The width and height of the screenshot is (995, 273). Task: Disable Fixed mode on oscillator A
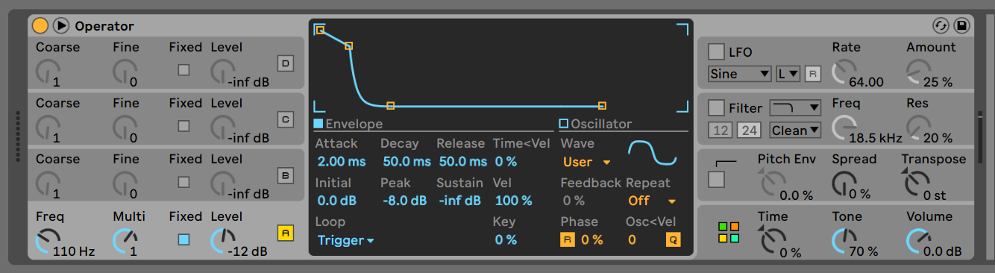click(x=183, y=240)
